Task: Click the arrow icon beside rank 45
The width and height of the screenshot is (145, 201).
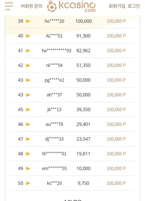Action: point(28,110)
